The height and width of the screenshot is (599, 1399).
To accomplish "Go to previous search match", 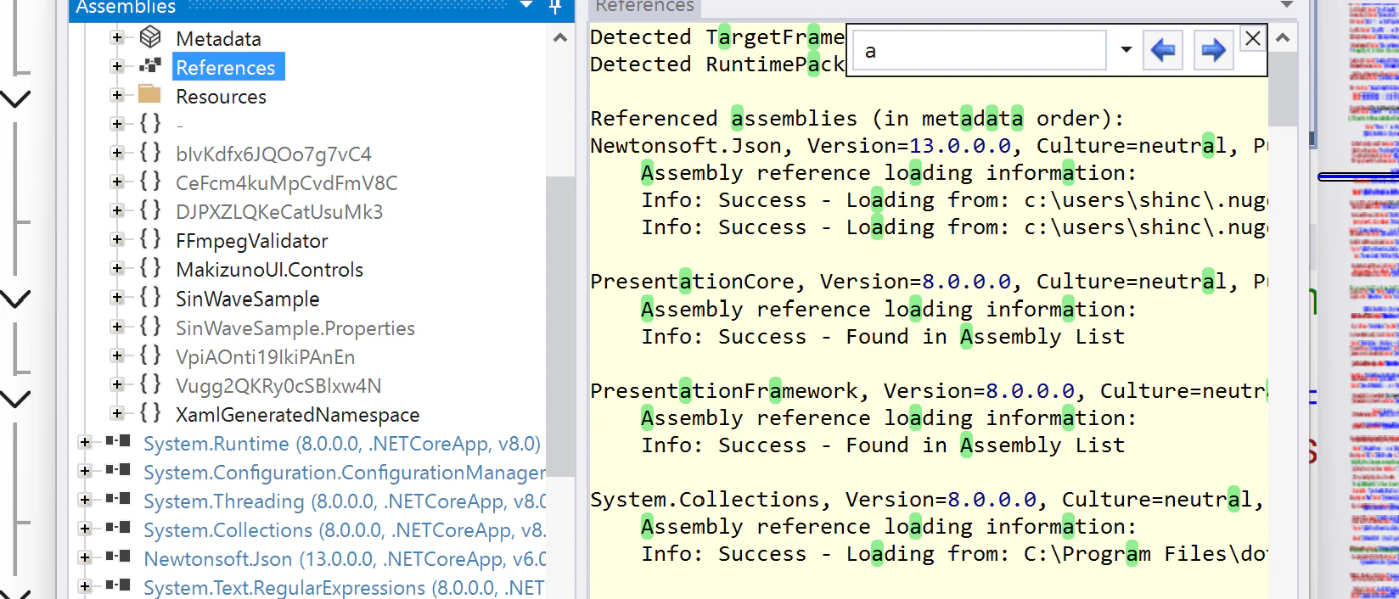I will point(1163,50).
